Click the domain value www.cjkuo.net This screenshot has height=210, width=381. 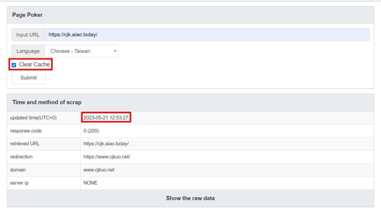[x=99, y=170]
